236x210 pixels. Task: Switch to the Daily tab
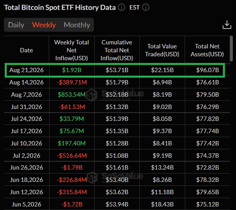coord(16,25)
